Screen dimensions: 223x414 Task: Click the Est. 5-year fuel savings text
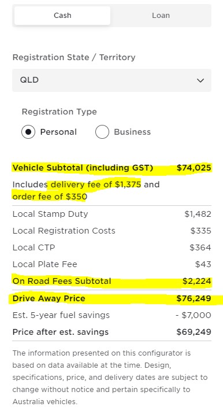coord(61,315)
